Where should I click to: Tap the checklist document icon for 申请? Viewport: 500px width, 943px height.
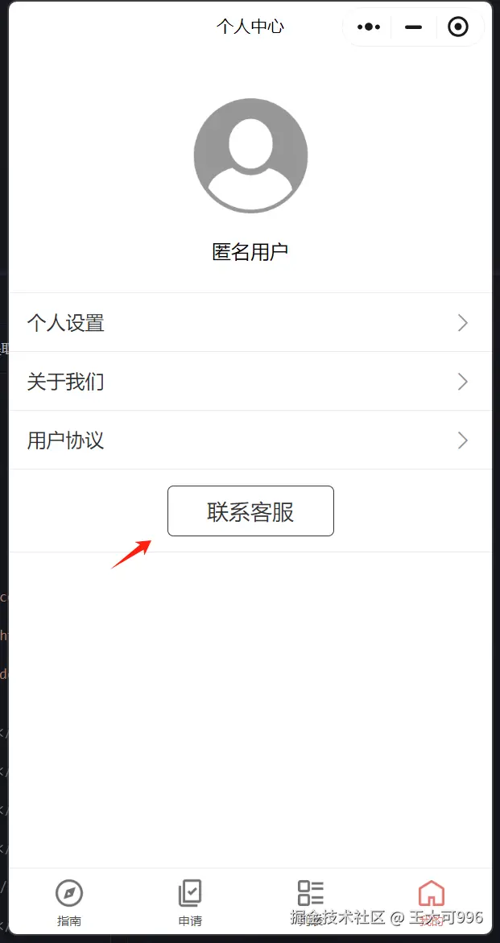pyautogui.click(x=190, y=893)
